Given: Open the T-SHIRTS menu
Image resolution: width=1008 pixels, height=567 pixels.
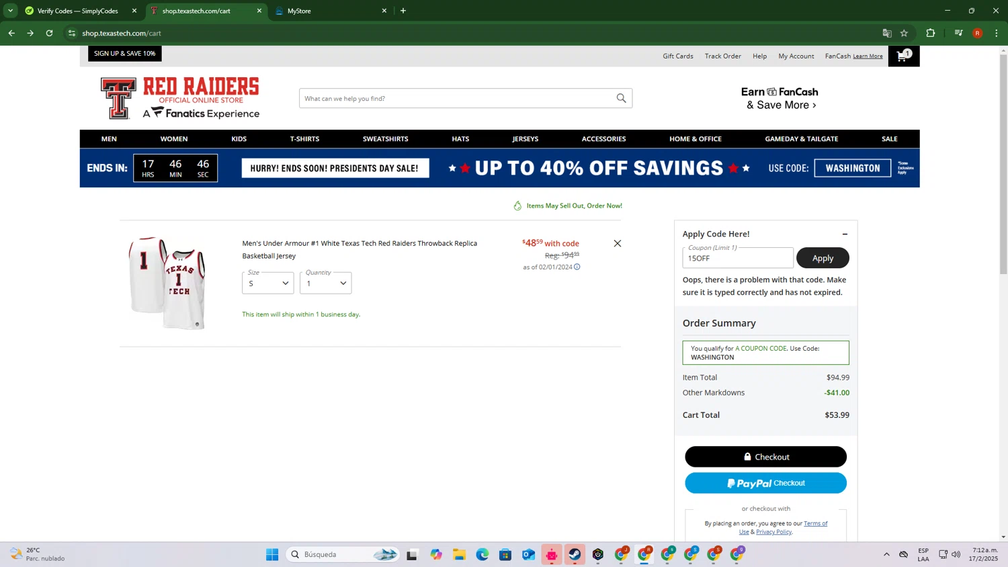Looking at the screenshot, I should point(304,139).
